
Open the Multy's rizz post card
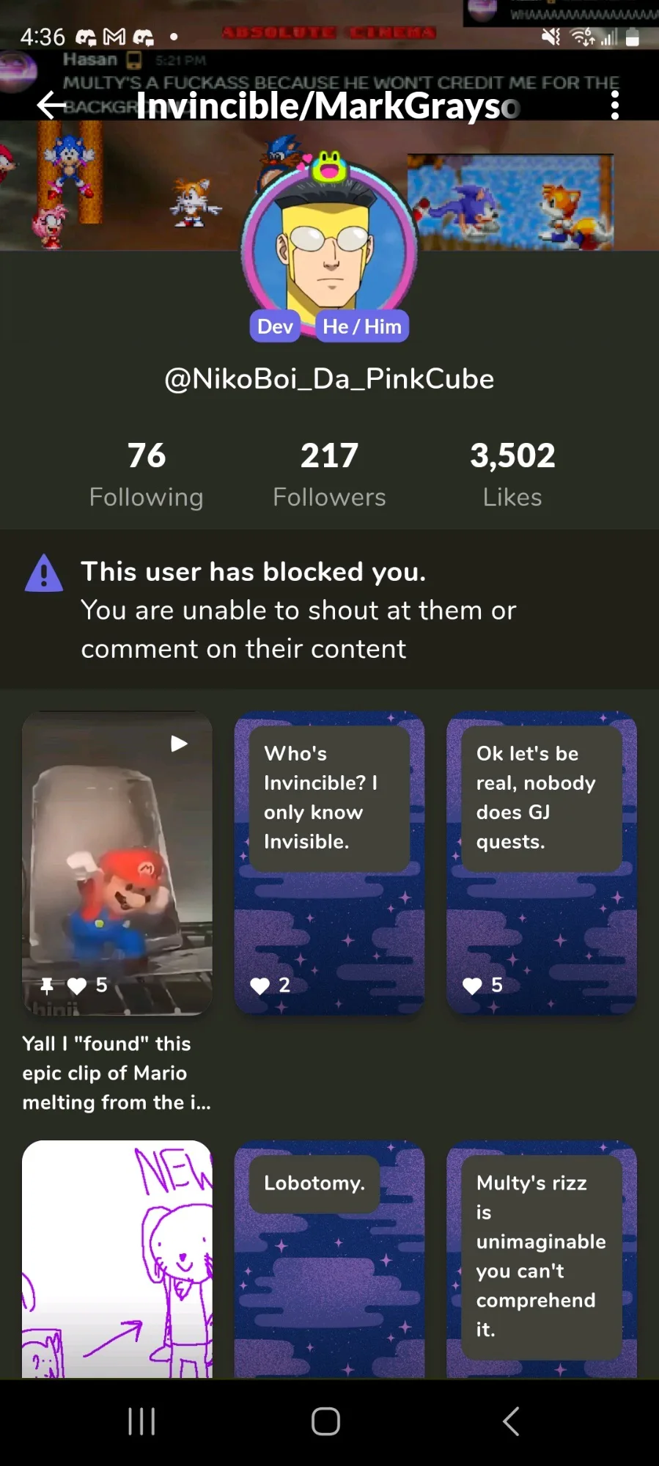pos(542,1259)
